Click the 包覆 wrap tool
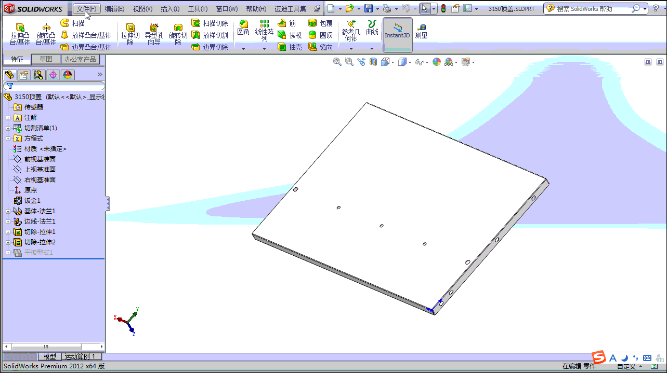 point(321,23)
